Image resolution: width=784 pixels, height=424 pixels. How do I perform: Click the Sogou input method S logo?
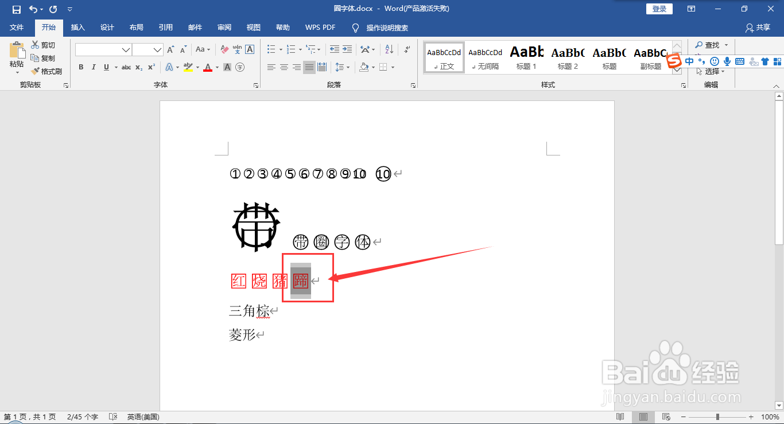coord(674,61)
